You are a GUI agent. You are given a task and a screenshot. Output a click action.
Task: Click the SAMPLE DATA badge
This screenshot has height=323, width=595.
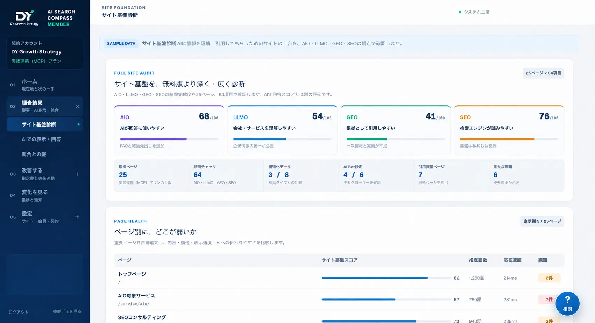pos(121,44)
